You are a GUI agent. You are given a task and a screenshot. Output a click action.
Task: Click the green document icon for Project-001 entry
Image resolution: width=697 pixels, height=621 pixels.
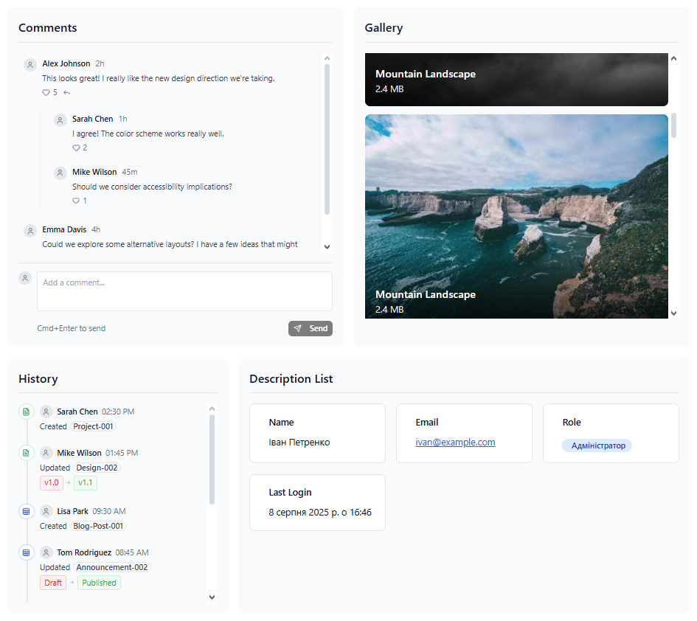(x=27, y=412)
